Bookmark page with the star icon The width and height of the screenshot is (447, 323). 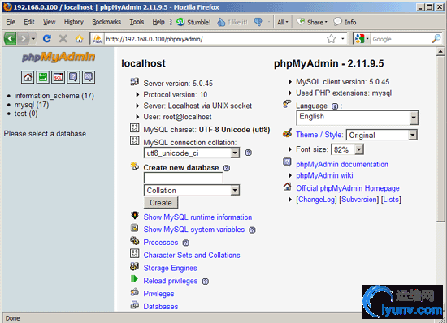click(332, 38)
